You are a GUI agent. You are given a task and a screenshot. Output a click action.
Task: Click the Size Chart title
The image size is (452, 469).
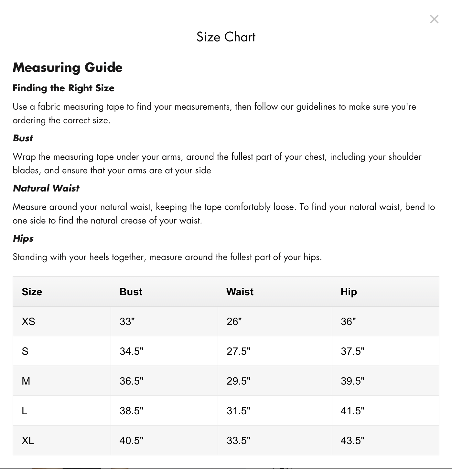[x=226, y=37]
